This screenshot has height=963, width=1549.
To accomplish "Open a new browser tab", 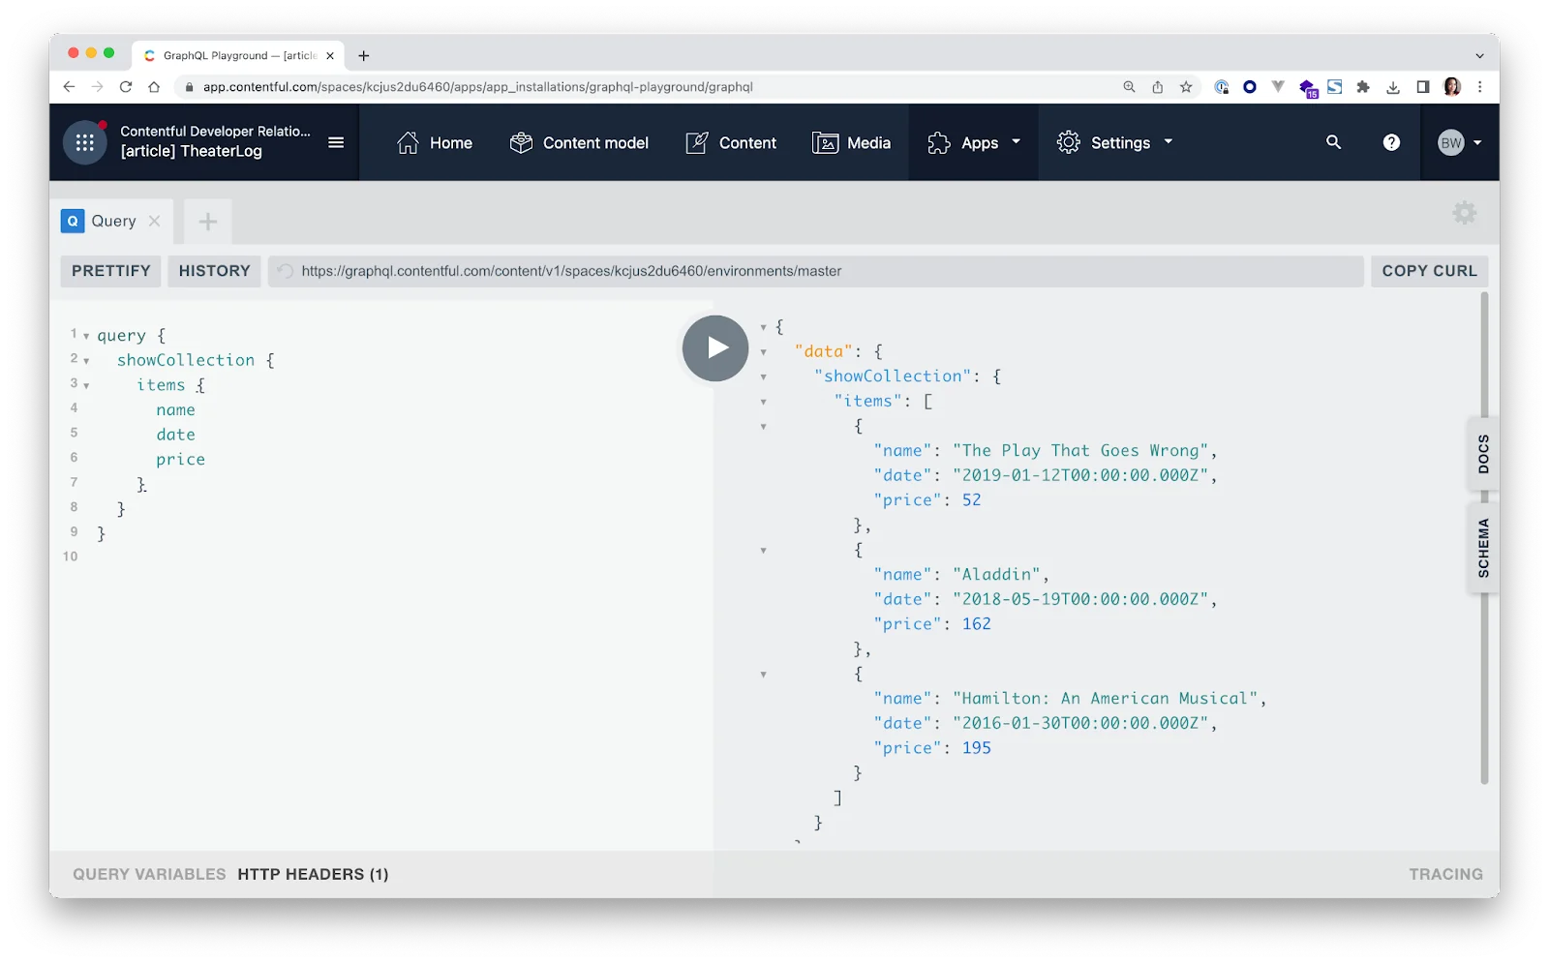I will (x=363, y=56).
